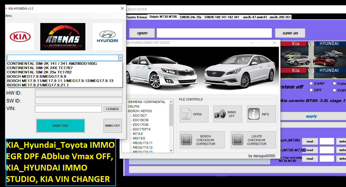Click the Hyundai logo image
Viewport: 346px width, 187px height.
pyautogui.click(x=107, y=37)
